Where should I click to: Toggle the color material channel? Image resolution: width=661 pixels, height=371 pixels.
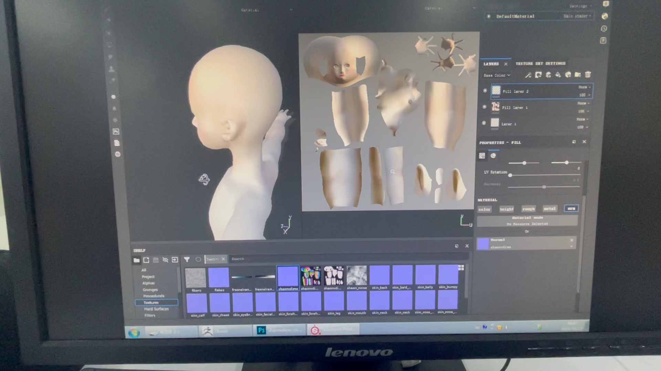point(484,209)
